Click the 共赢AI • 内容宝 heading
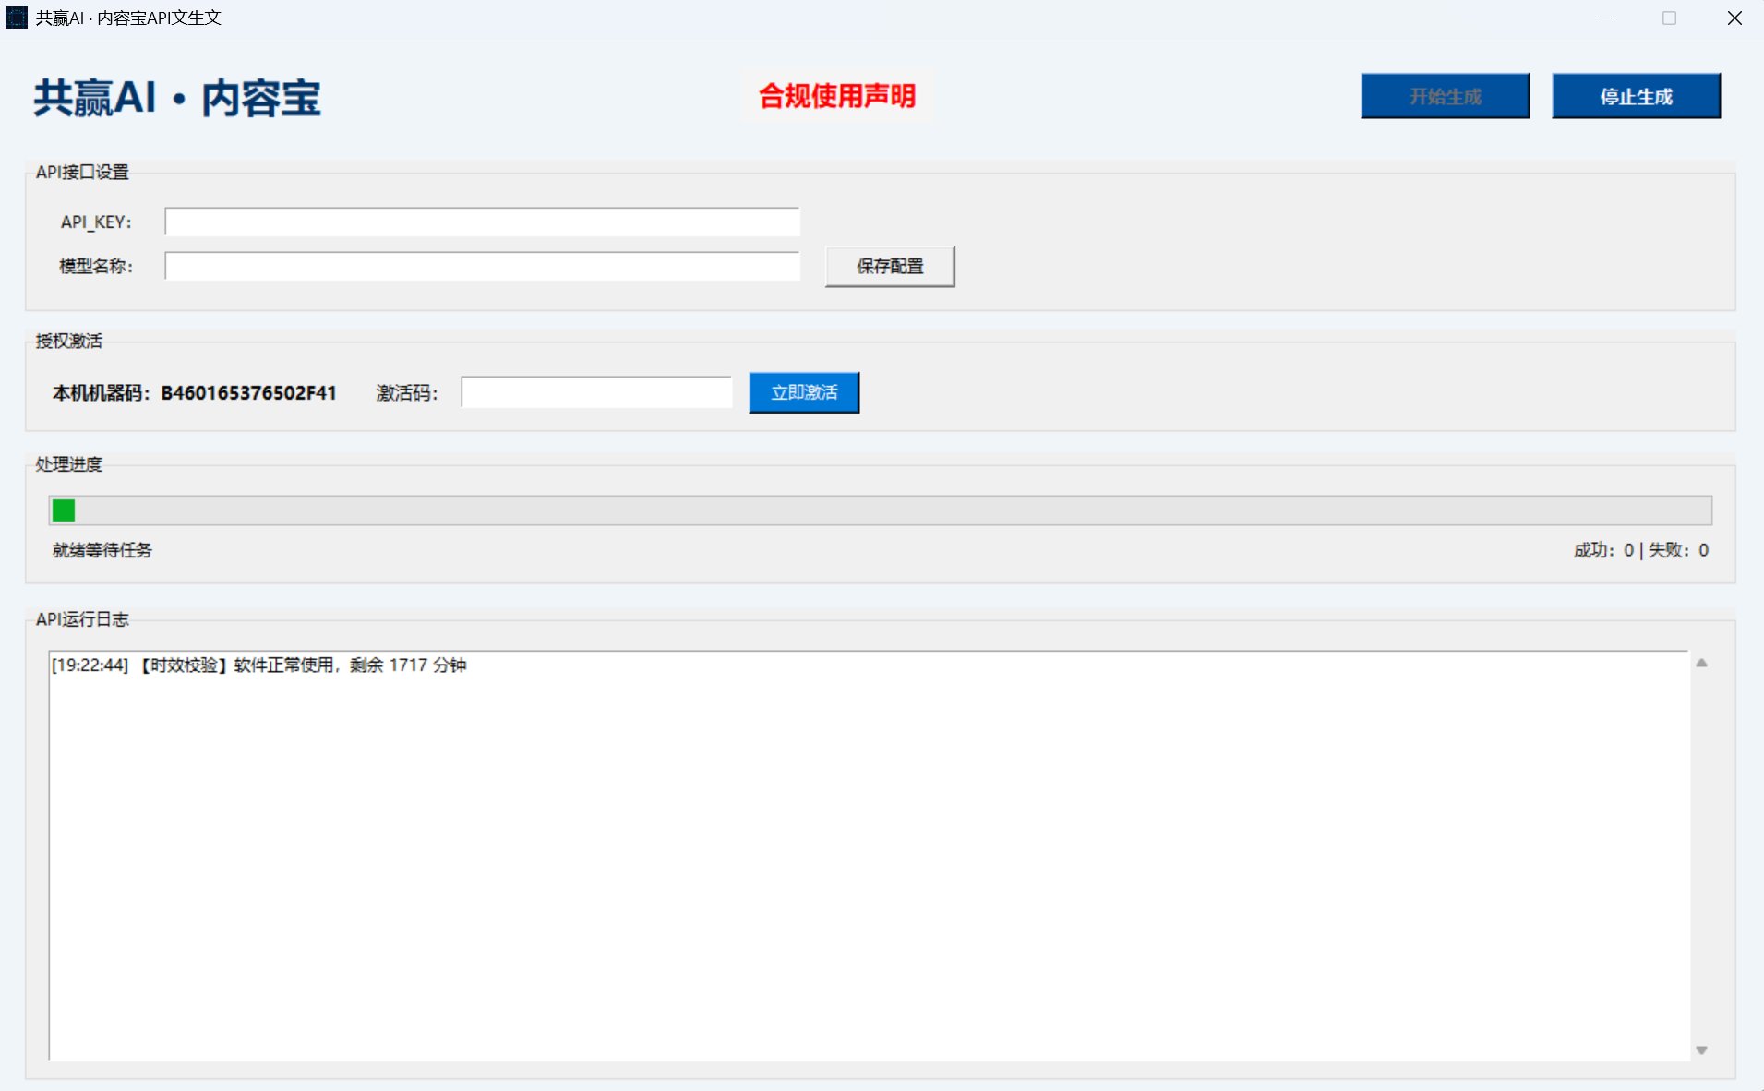Image resolution: width=1764 pixels, height=1091 pixels. 177,97
